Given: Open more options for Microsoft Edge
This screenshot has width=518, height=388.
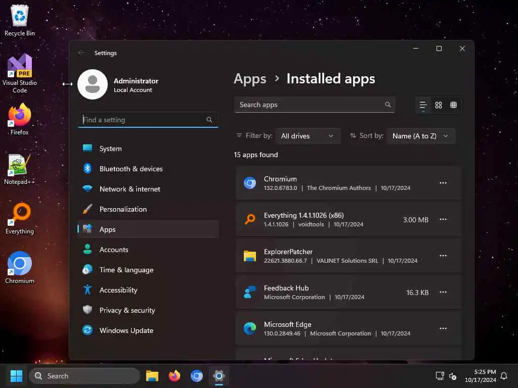Looking at the screenshot, I should (443, 328).
